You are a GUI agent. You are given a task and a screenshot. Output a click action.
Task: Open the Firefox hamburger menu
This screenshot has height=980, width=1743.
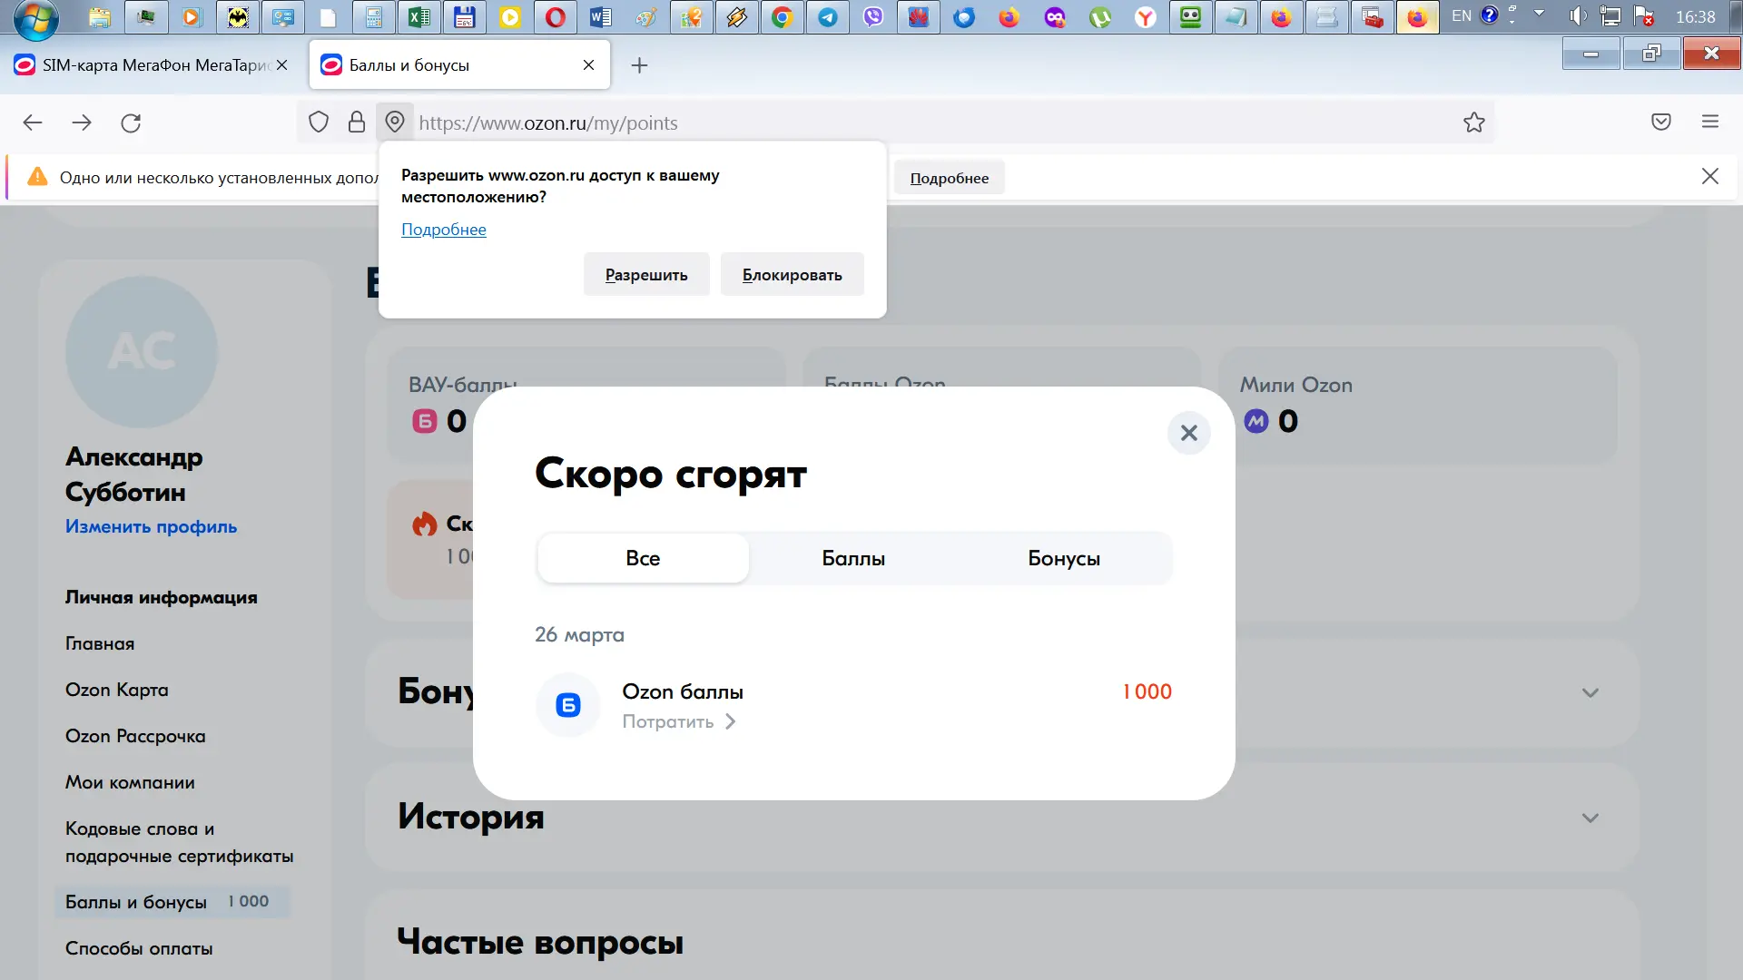(x=1710, y=122)
